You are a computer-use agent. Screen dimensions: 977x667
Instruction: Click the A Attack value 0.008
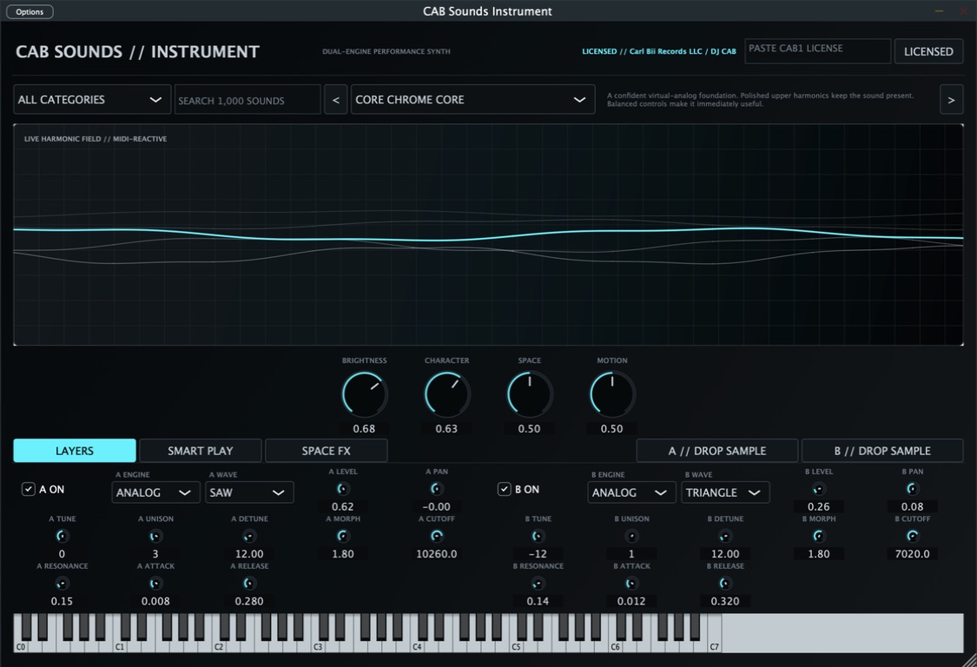155,601
